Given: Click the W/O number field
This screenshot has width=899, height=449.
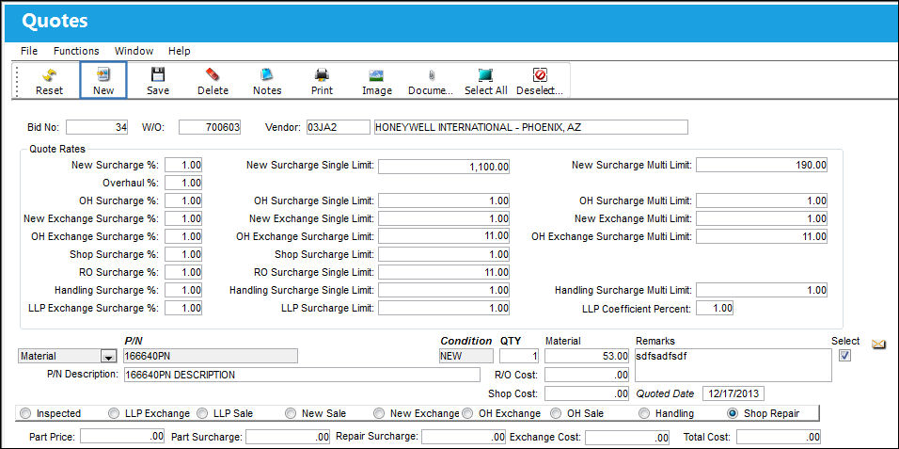Looking at the screenshot, I should 210,127.
